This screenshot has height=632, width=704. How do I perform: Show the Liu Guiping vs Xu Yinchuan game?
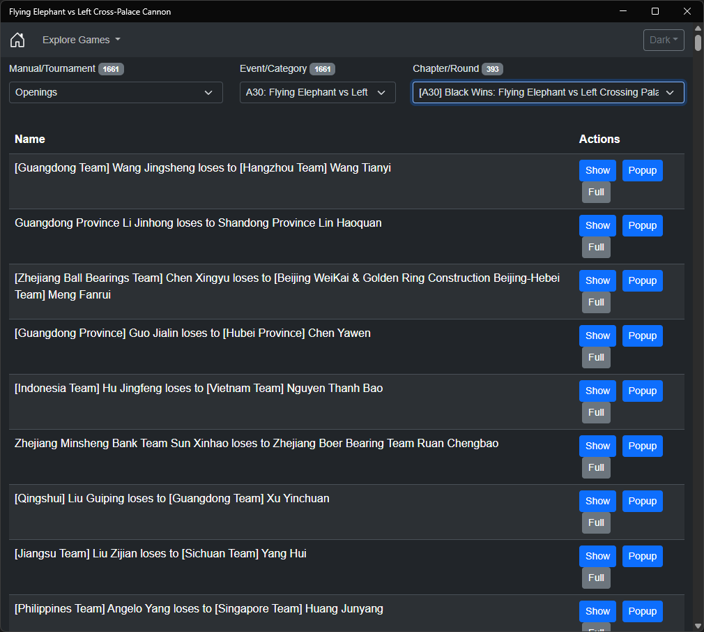coord(597,502)
